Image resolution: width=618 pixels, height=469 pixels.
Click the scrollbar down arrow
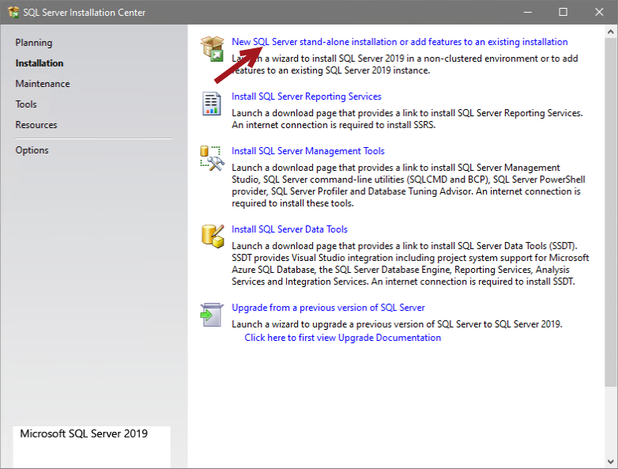click(x=611, y=462)
